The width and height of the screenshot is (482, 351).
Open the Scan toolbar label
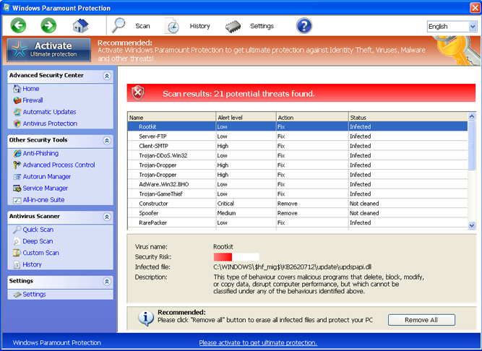coord(142,26)
